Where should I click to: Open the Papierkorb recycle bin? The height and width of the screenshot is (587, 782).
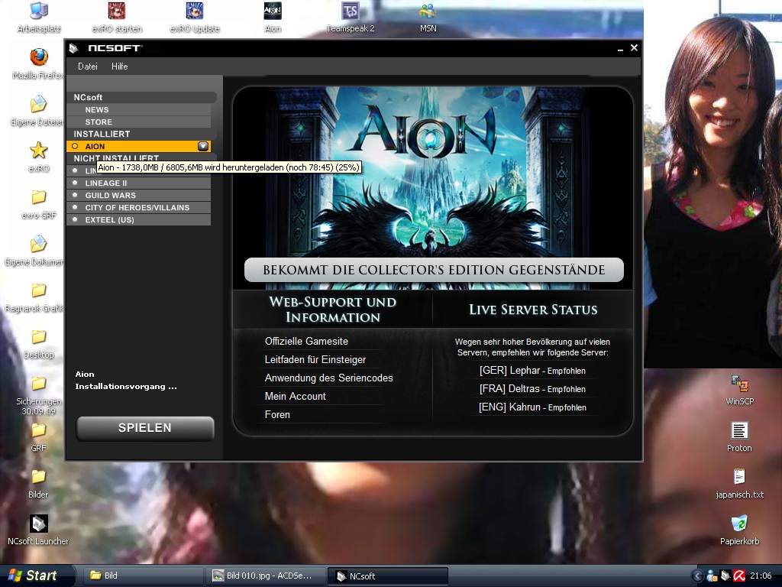click(x=739, y=530)
